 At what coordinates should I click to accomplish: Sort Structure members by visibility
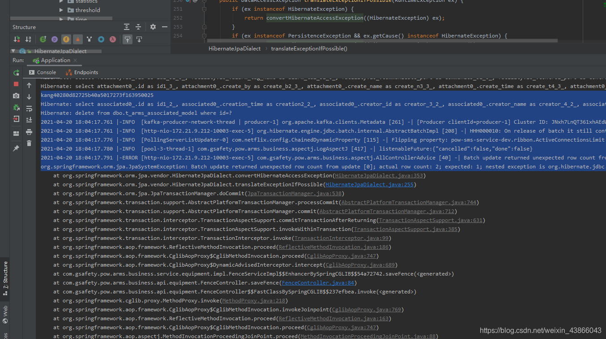click(x=17, y=39)
